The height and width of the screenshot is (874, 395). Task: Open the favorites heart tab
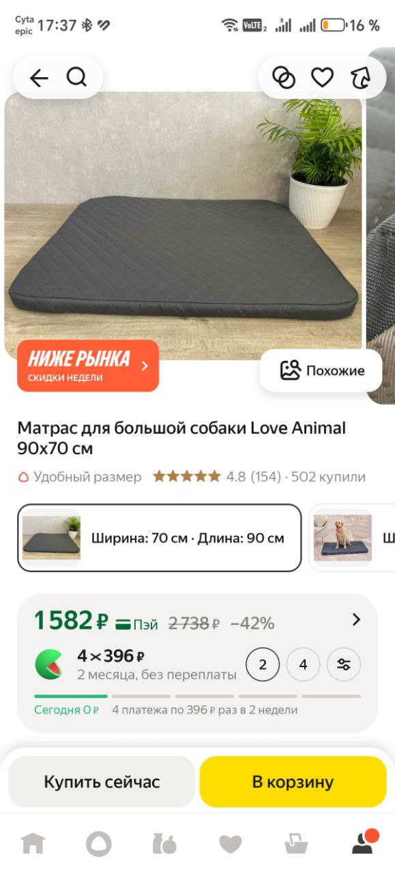tap(230, 844)
